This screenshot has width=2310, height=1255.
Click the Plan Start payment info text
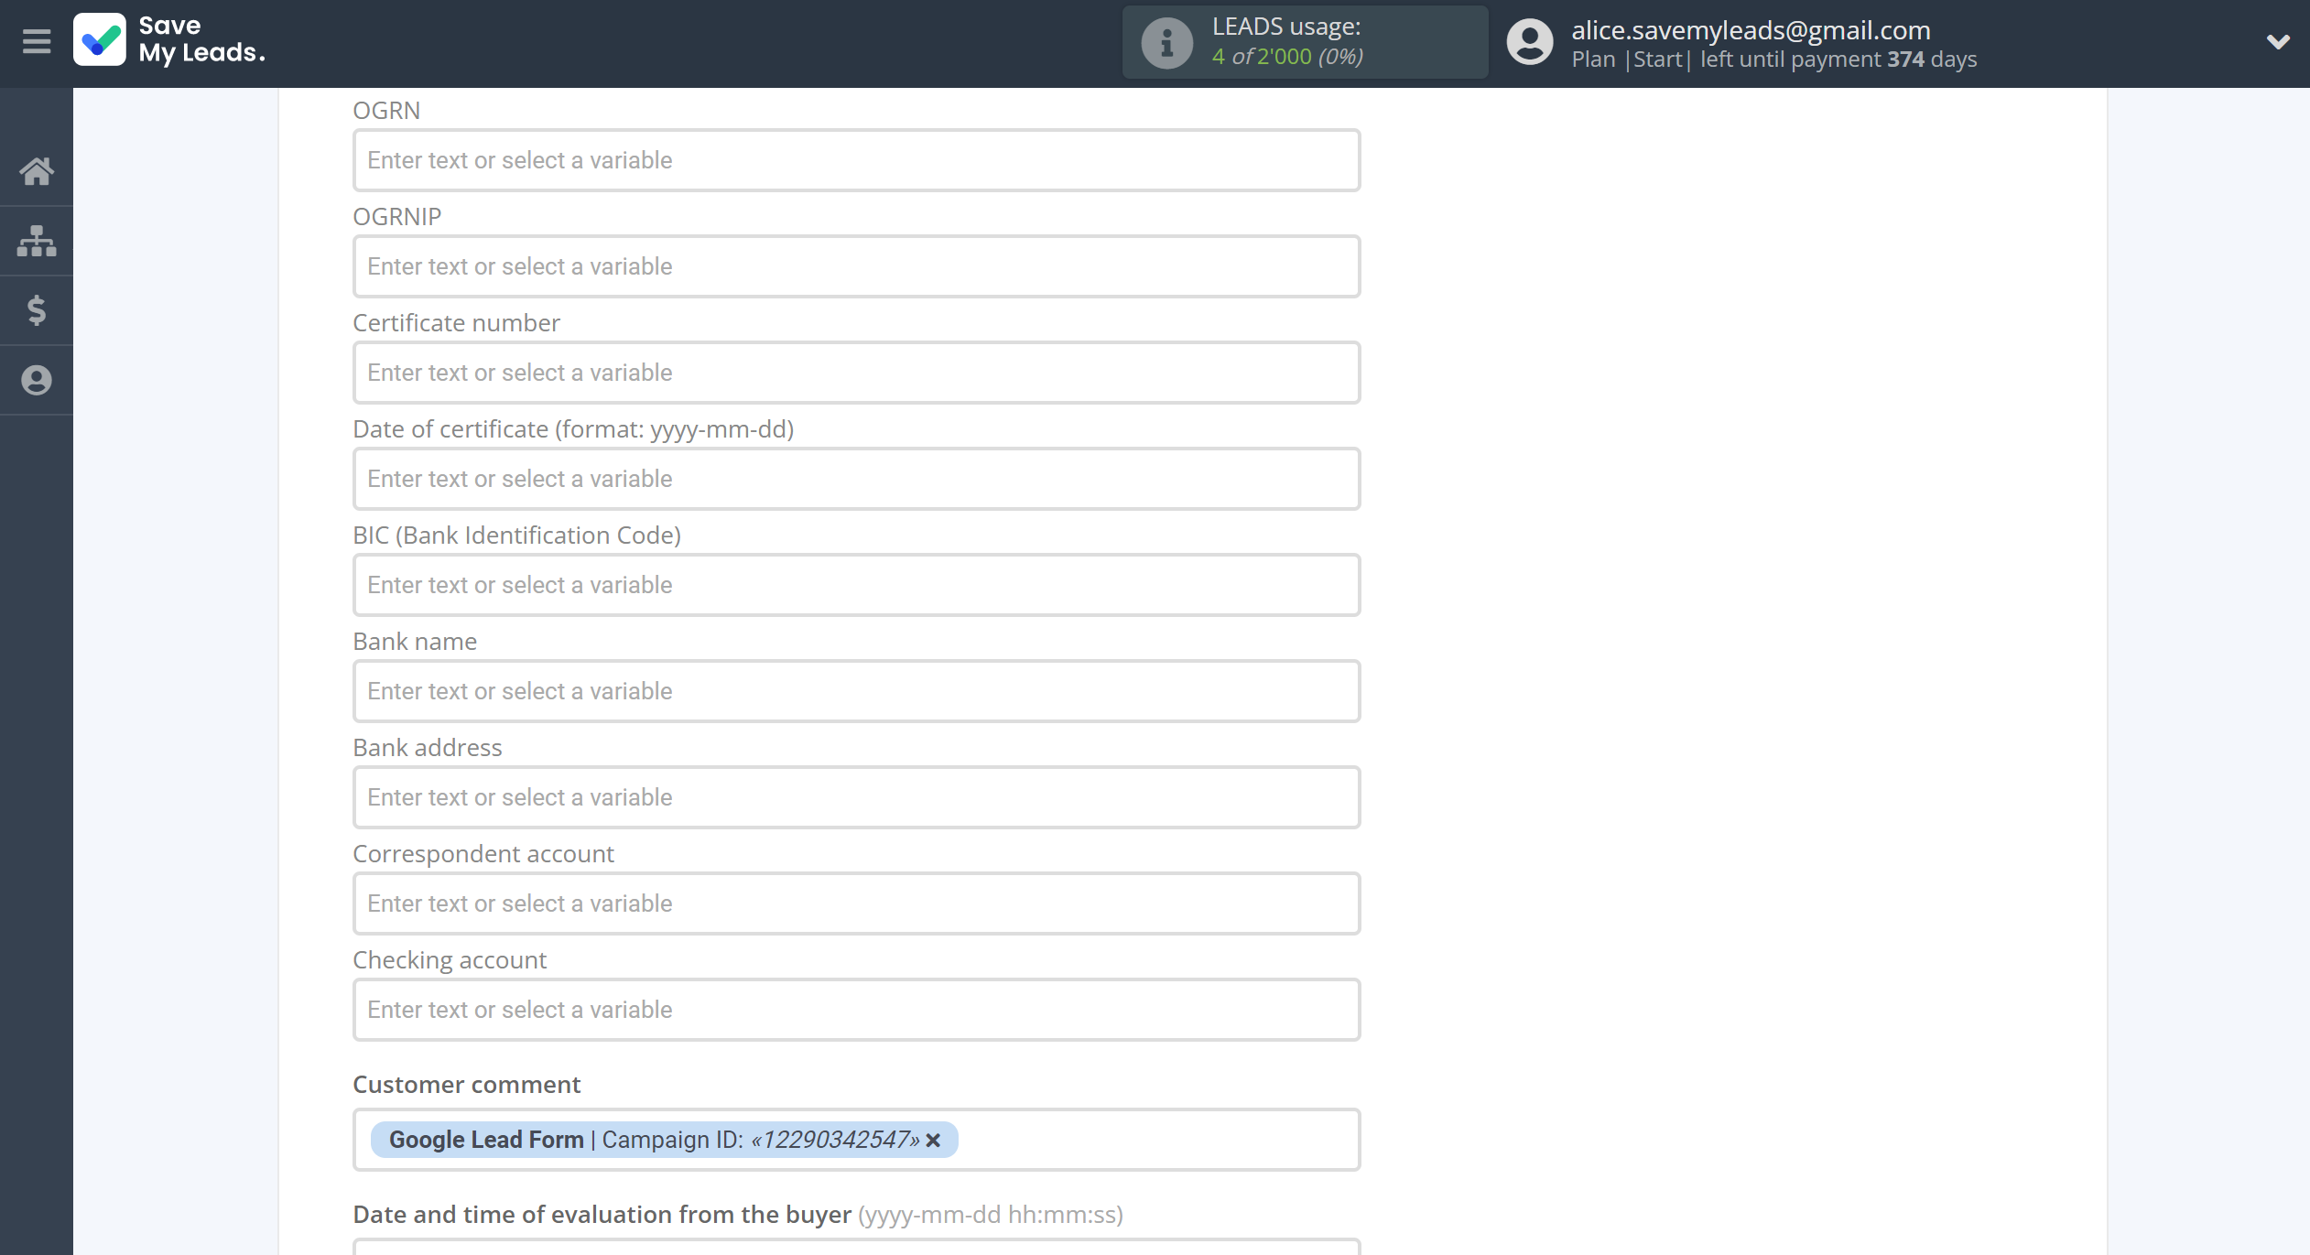tap(1773, 60)
